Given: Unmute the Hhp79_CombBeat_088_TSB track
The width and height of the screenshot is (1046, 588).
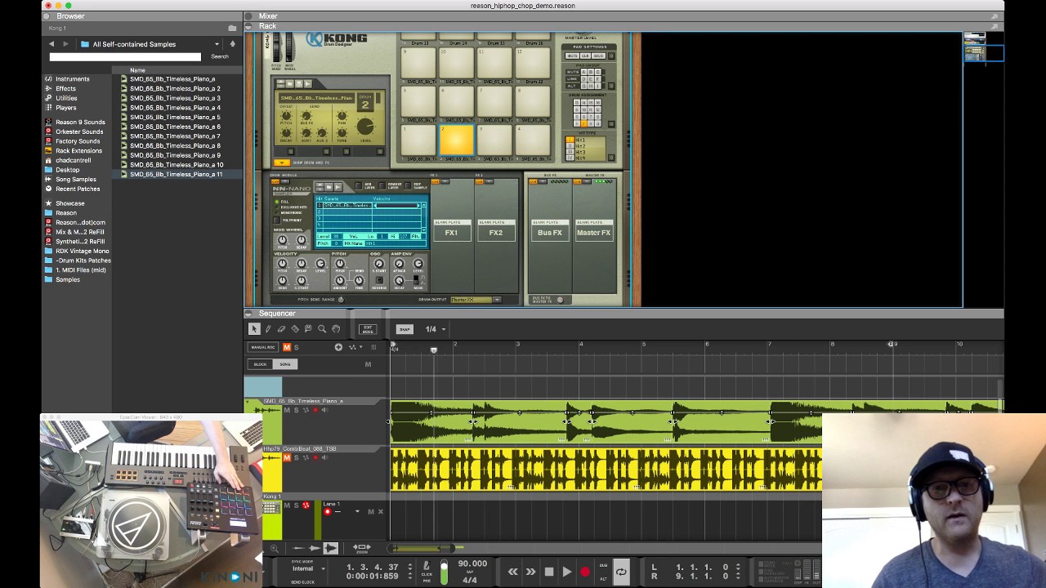Looking at the screenshot, I should click(287, 457).
